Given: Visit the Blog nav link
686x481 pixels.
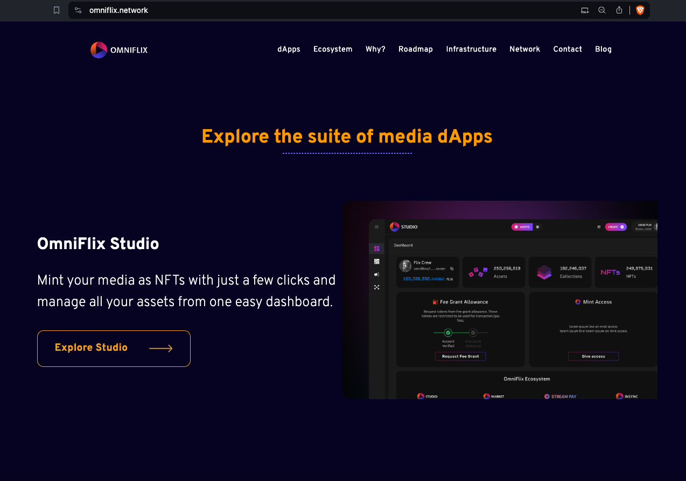Looking at the screenshot, I should pos(603,49).
